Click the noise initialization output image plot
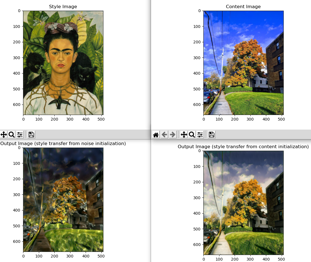The image size is (311, 262). [63, 200]
